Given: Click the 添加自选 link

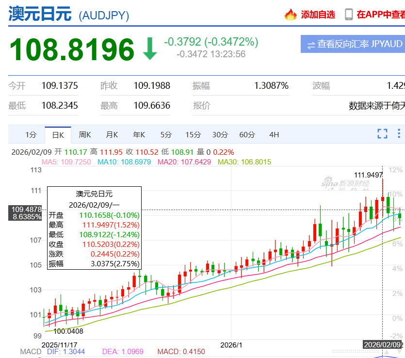Looking at the screenshot, I should click(318, 15).
